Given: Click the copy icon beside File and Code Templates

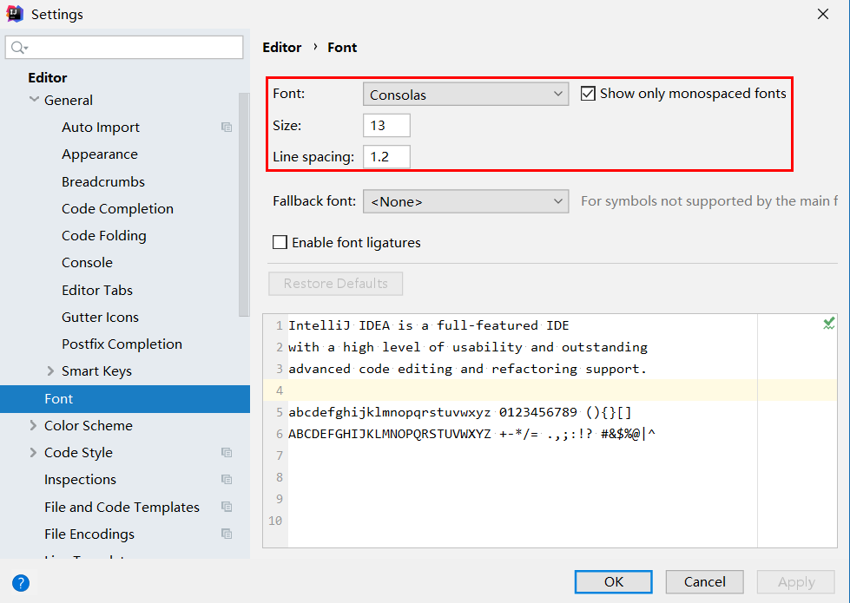Looking at the screenshot, I should [x=227, y=507].
